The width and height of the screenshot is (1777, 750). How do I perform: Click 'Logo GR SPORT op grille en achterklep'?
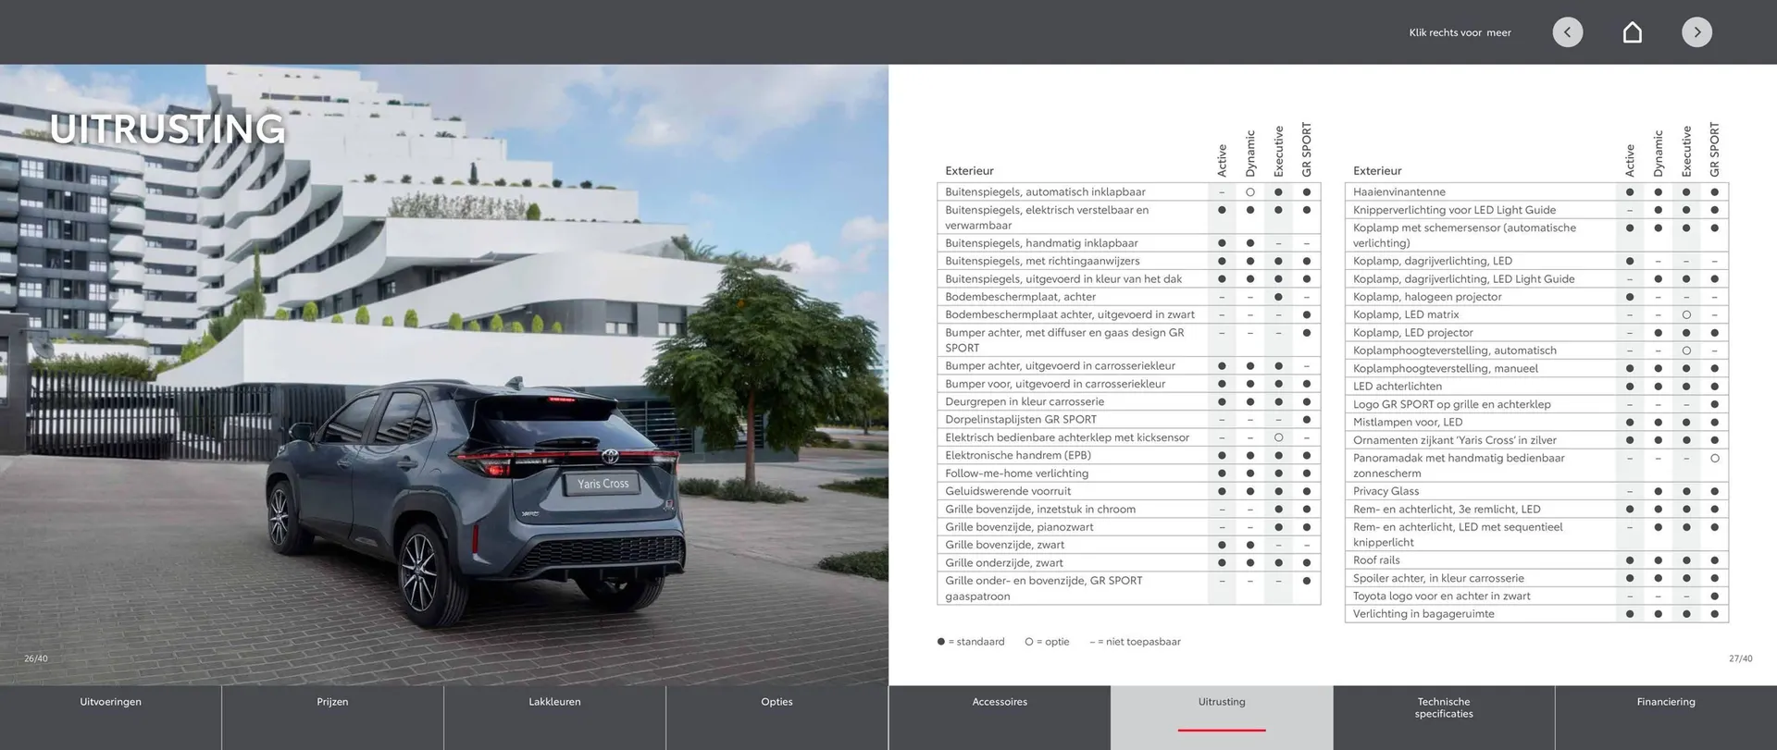pyautogui.click(x=1451, y=404)
